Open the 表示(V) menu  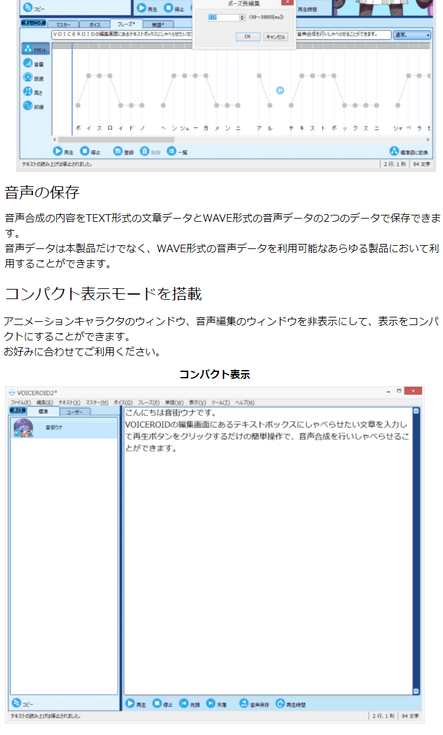(197, 402)
